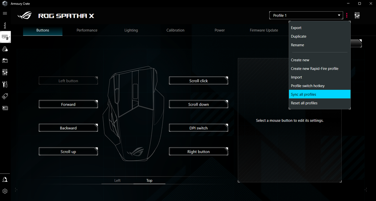Click the Scroll up button assignment
Image resolution: width=376 pixels, height=201 pixels.
68,152
